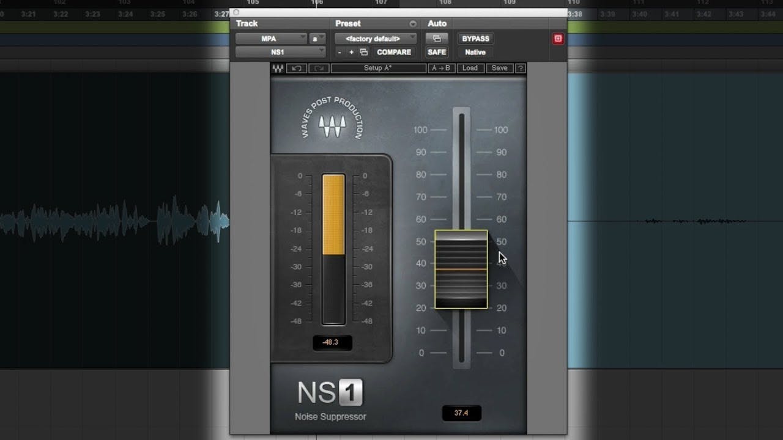Viewport: 783px width, 440px height.
Task: Expand the factory default preset dropdown
Action: click(x=375, y=38)
